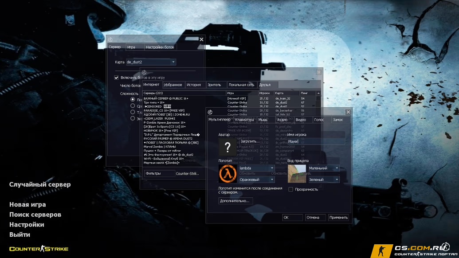Click Новая игра in the main menu
The image size is (459, 258).
27,204
